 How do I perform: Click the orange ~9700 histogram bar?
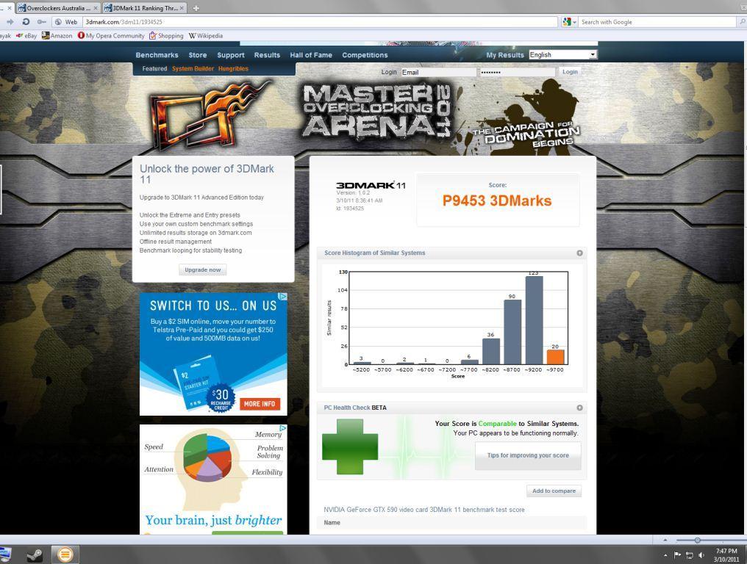click(x=556, y=357)
